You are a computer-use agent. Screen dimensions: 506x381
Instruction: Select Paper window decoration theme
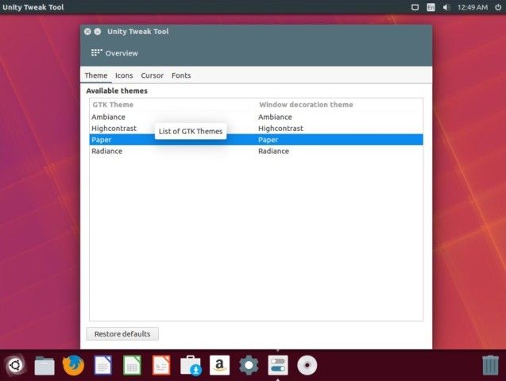pos(268,140)
